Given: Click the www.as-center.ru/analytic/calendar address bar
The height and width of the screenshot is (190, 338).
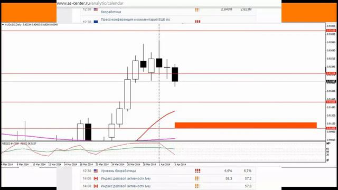Looking at the screenshot, I should 90,3.
